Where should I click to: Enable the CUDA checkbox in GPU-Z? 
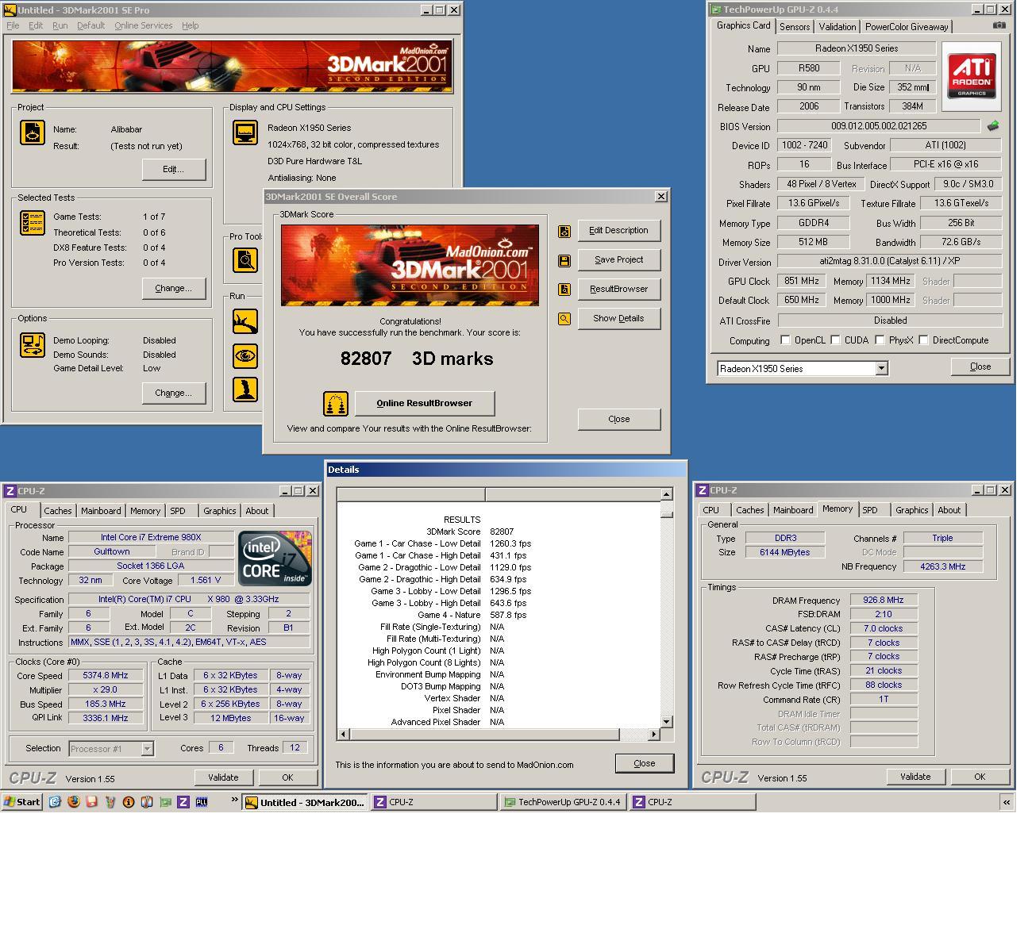[x=835, y=340]
